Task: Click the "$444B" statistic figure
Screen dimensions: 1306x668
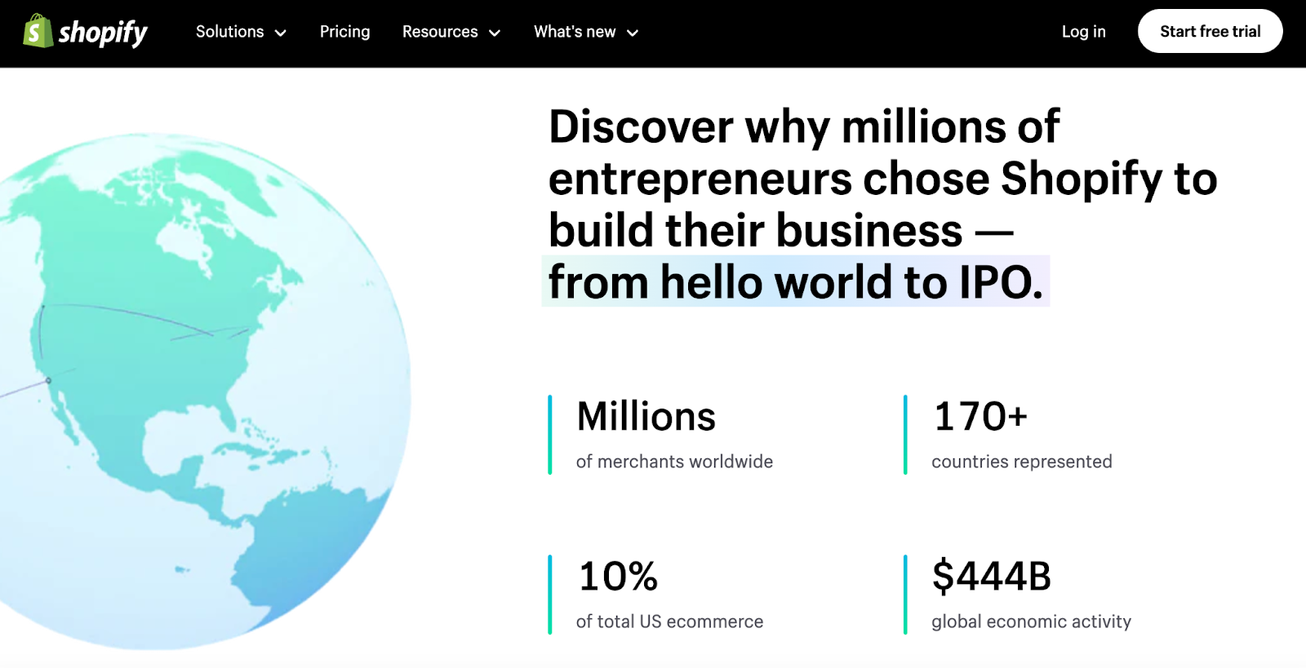Action: tap(991, 577)
